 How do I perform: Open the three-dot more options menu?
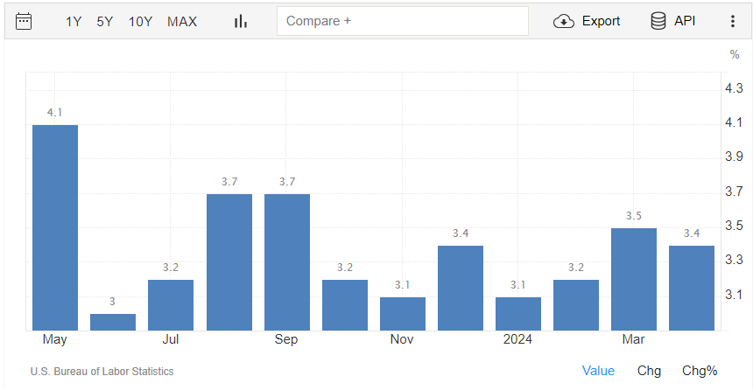point(732,21)
